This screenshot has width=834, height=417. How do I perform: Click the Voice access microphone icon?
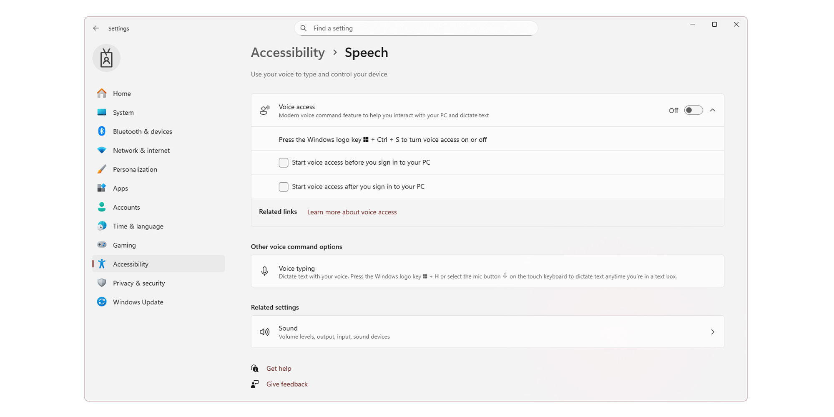[264, 110]
